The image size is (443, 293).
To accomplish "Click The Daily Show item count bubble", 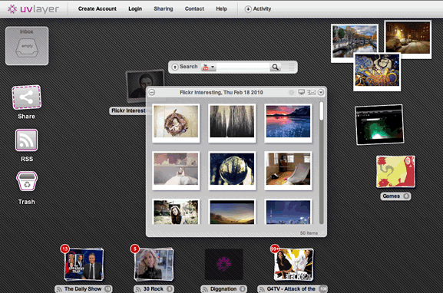I will (107, 289).
